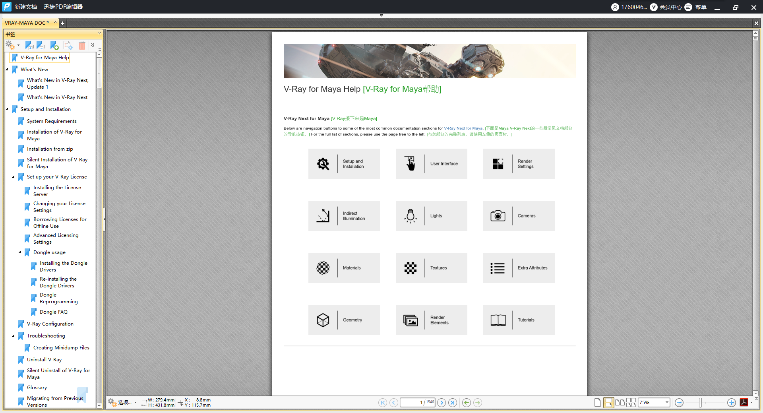Open the 会员中心 member center
Viewport: 763px width, 413px height.
(666, 7)
